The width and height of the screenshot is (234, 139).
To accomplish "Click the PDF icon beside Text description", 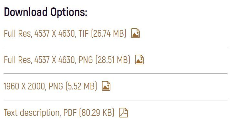I will pyautogui.click(x=124, y=113).
